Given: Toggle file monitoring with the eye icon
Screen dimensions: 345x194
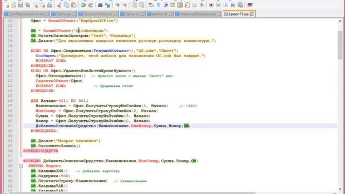Looking at the screenshot, I should coord(202,5).
